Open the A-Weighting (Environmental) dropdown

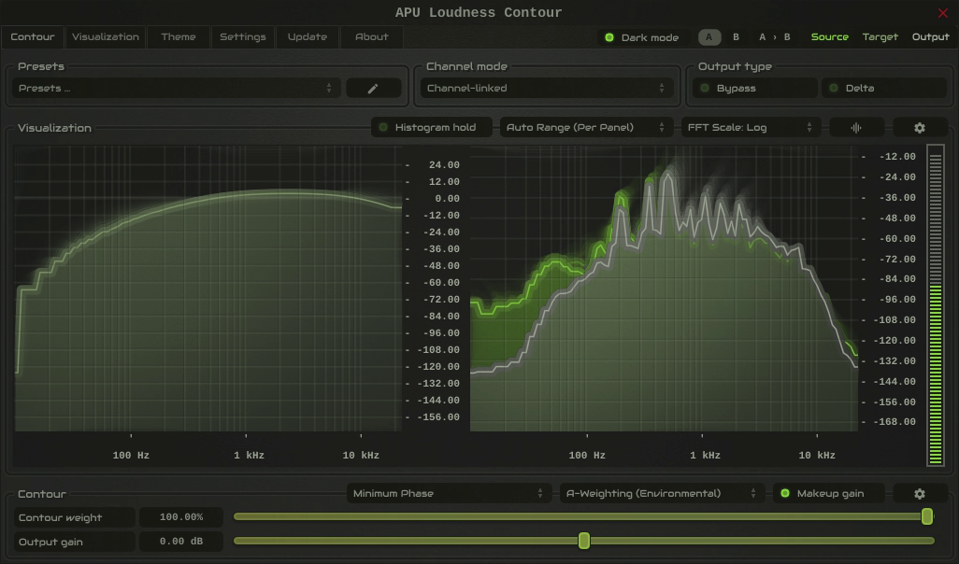[662, 493]
